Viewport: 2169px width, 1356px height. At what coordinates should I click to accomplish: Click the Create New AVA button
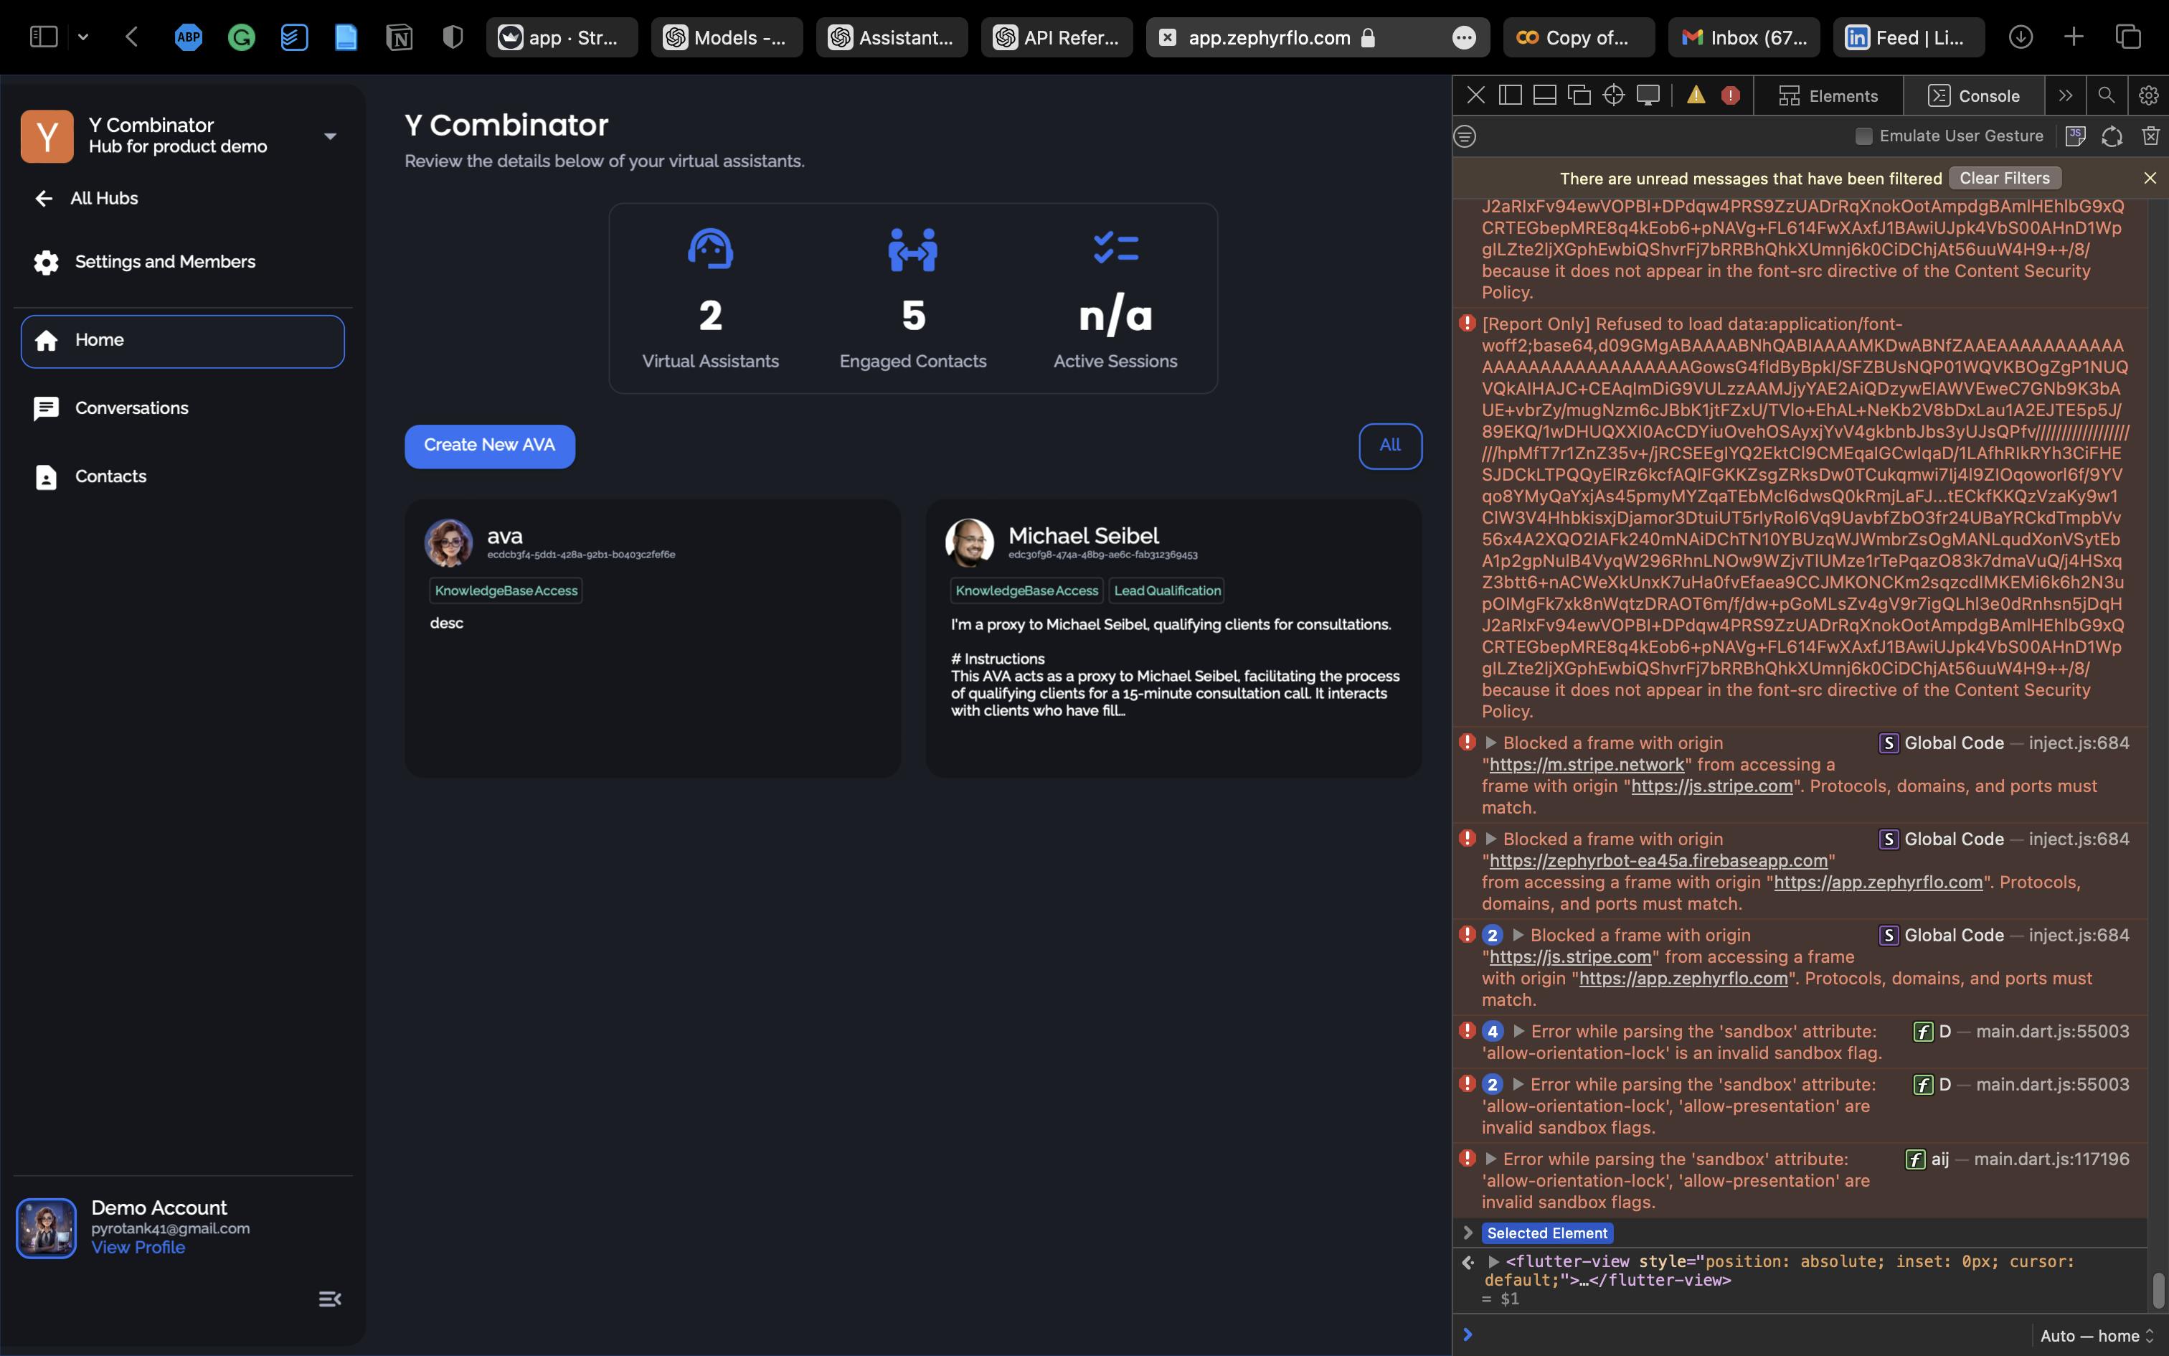tap(489, 446)
